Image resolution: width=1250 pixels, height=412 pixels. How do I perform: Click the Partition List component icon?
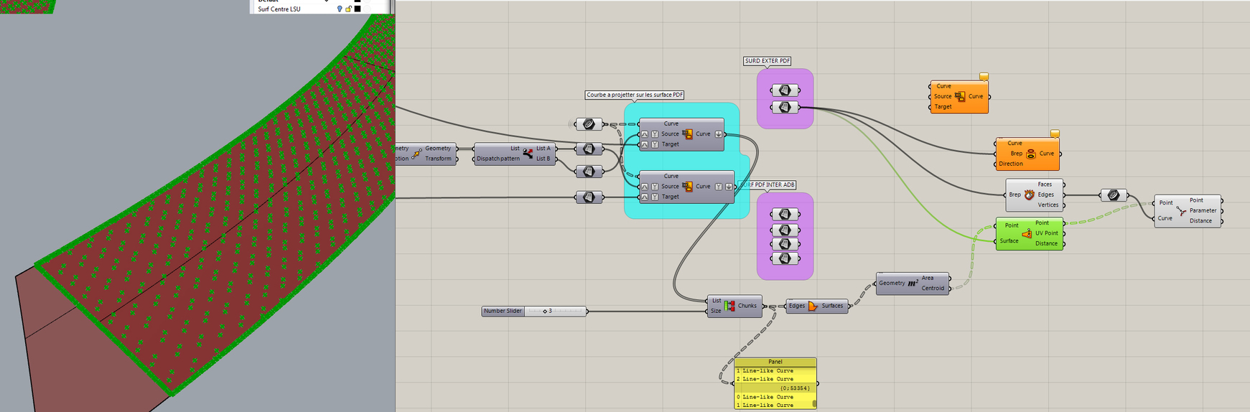point(729,306)
